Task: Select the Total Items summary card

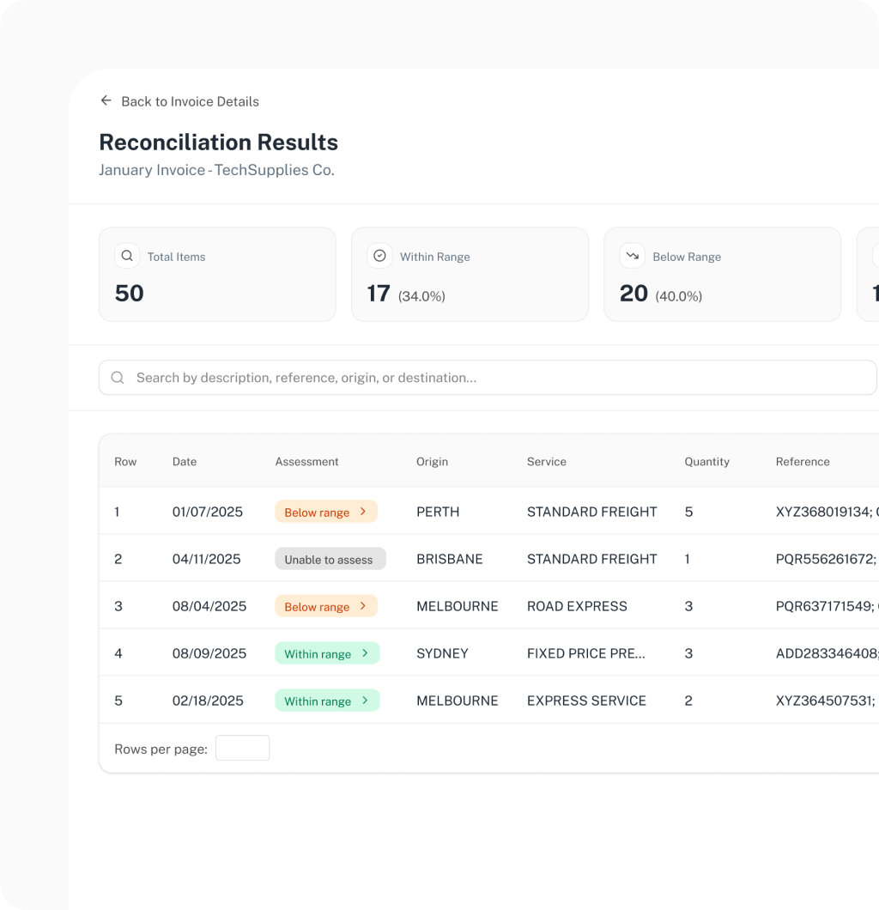Action: tap(217, 274)
